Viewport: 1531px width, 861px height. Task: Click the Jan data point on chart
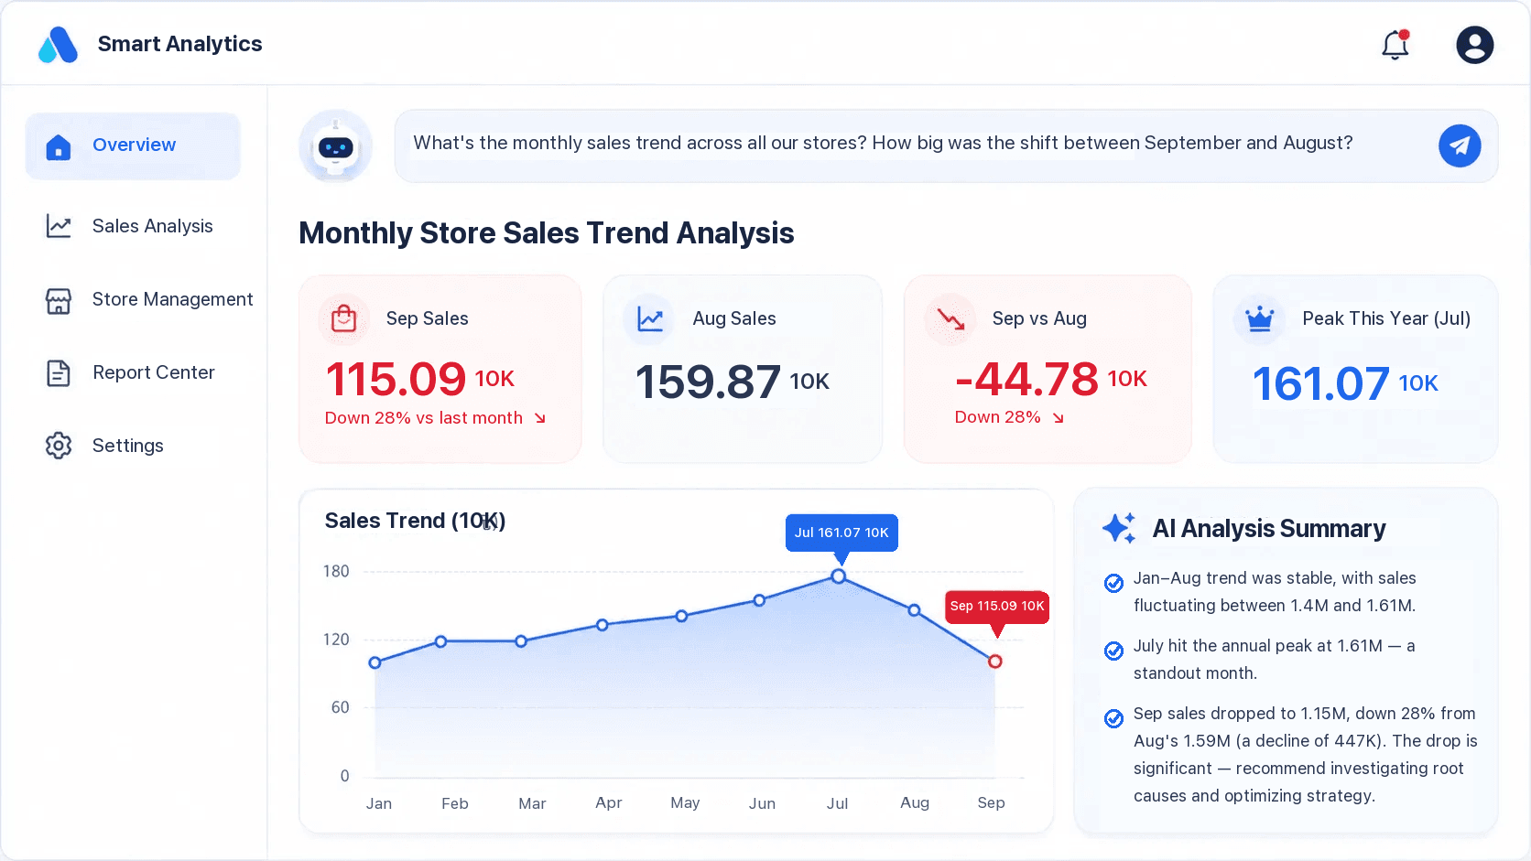375,662
